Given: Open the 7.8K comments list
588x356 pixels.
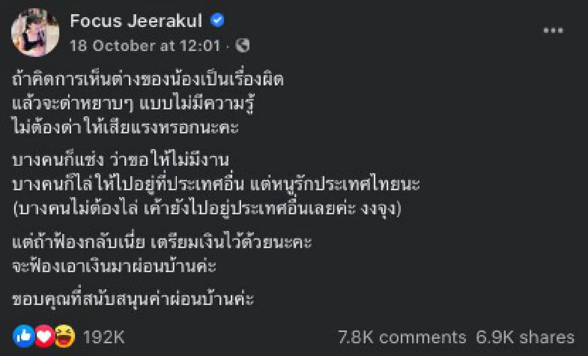Looking at the screenshot, I should (x=400, y=337).
